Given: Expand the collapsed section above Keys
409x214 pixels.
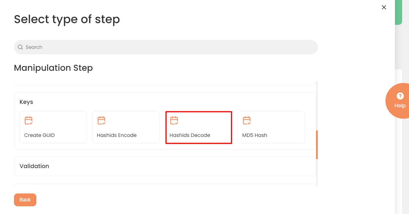Looking at the screenshot, I should pos(165,83).
